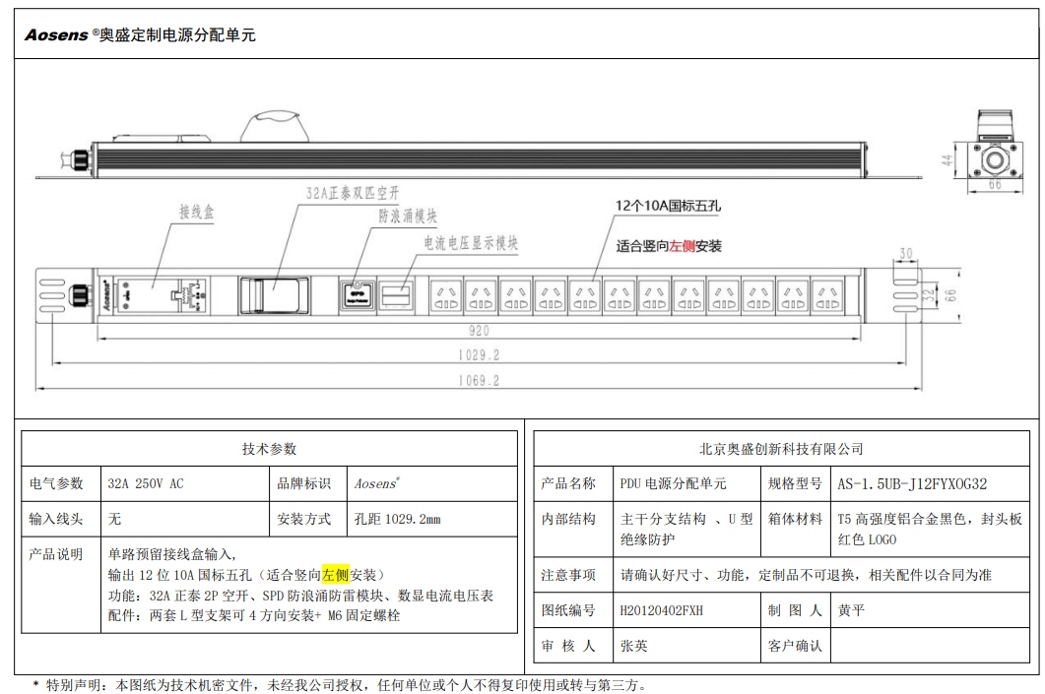Click the 技术参数 table heading
Screen dimensions: 1045x694
pos(269,449)
